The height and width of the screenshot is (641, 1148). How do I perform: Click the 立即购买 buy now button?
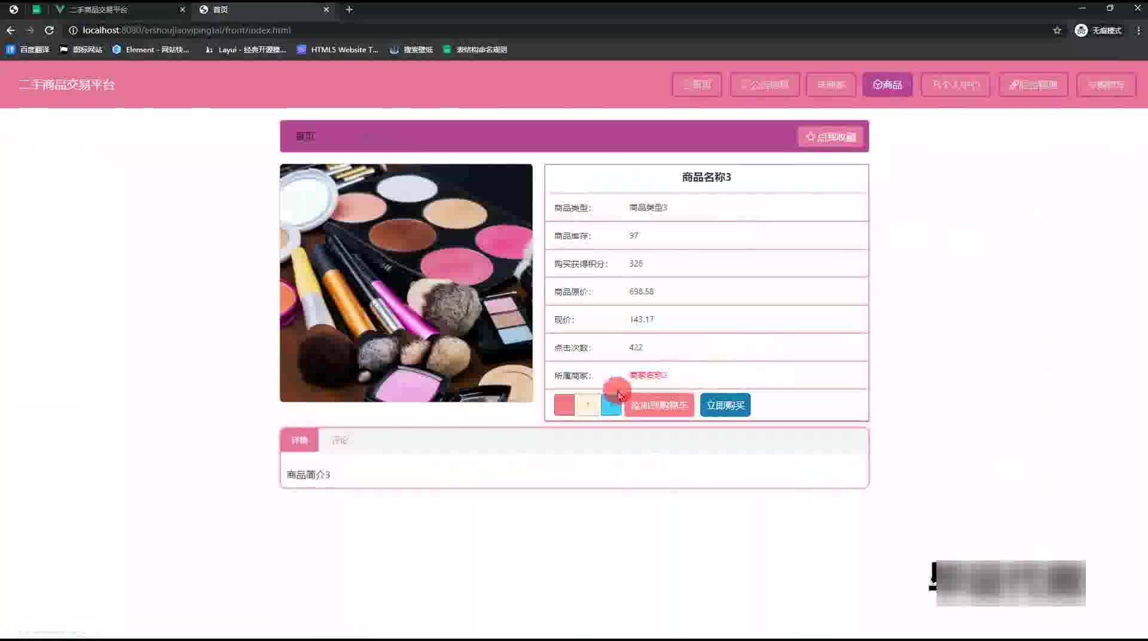(725, 405)
